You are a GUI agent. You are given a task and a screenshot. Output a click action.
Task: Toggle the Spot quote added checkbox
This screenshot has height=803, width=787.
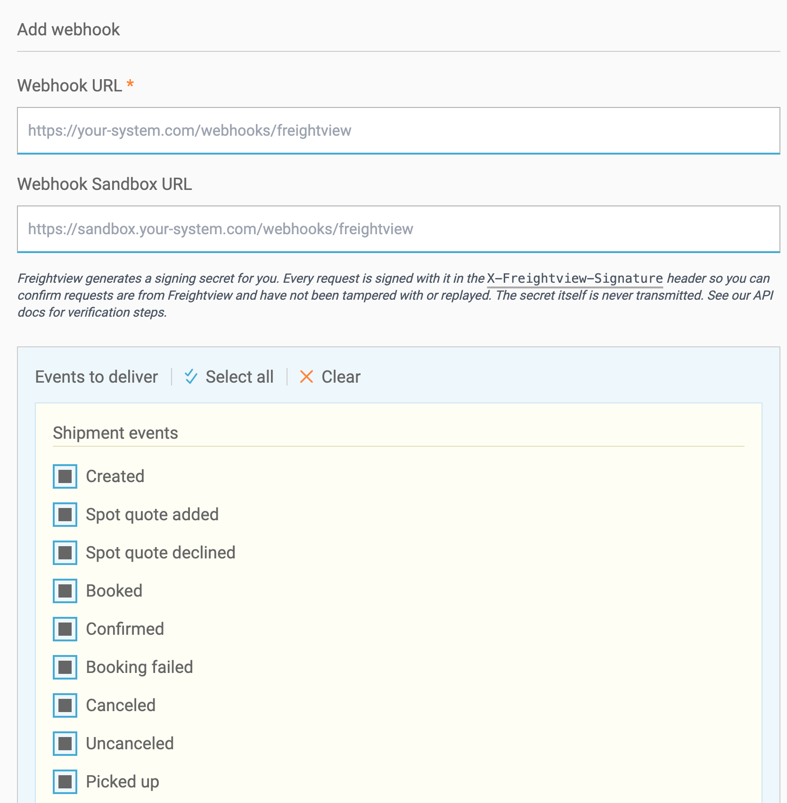(65, 515)
